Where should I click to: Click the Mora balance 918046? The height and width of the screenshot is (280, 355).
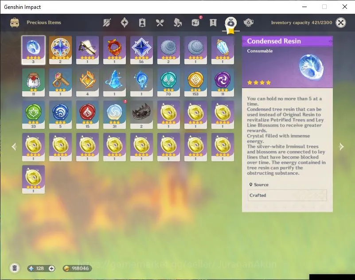pyautogui.click(x=77, y=268)
